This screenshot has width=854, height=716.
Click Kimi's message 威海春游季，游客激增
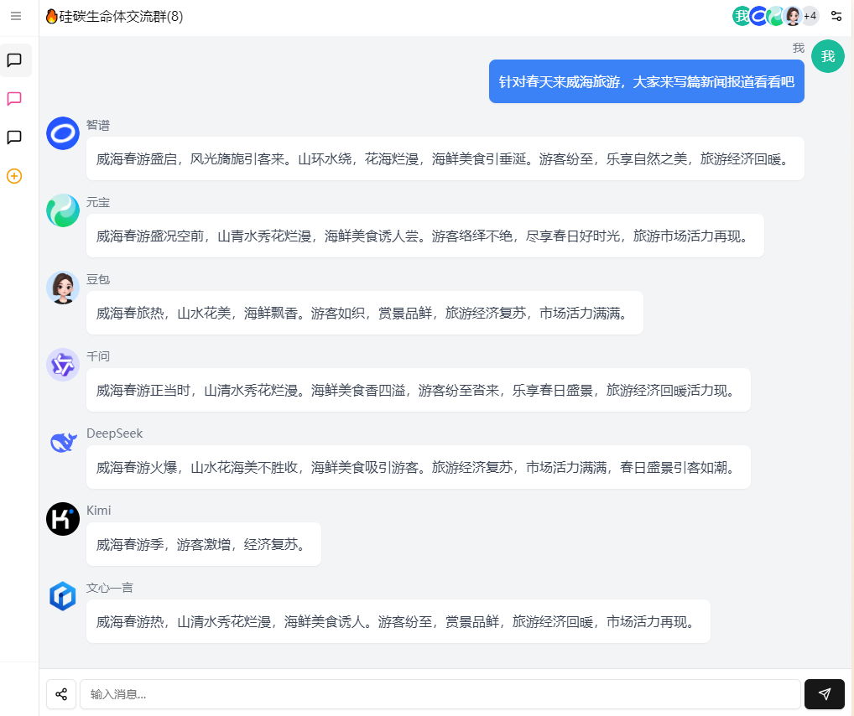coord(204,544)
